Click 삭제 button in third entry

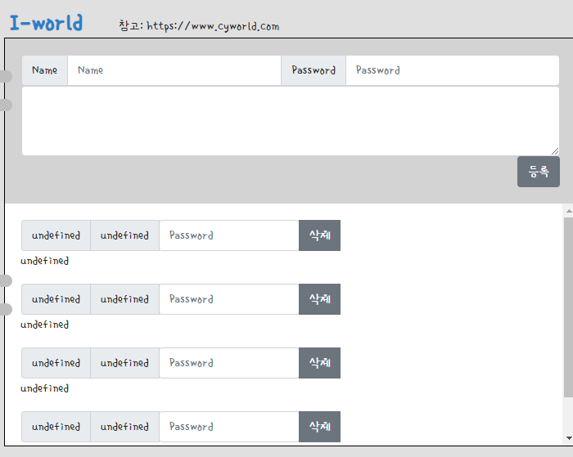319,363
